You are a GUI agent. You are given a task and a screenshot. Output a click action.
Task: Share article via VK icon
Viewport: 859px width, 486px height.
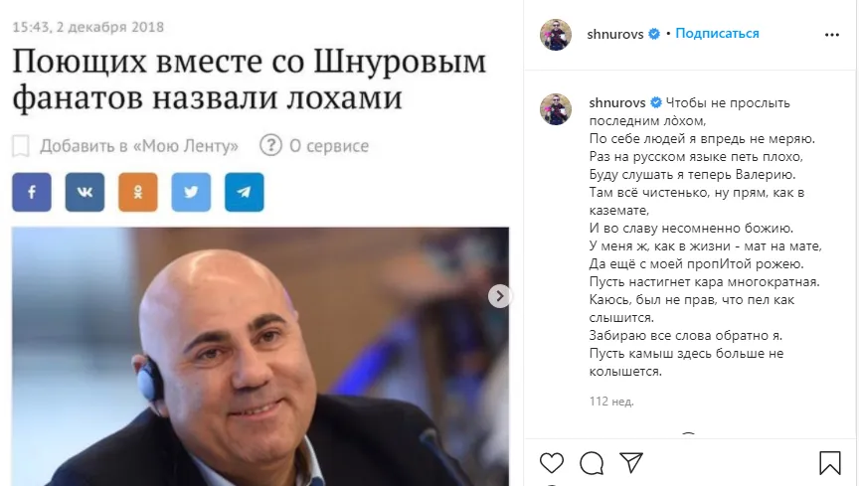(x=85, y=193)
